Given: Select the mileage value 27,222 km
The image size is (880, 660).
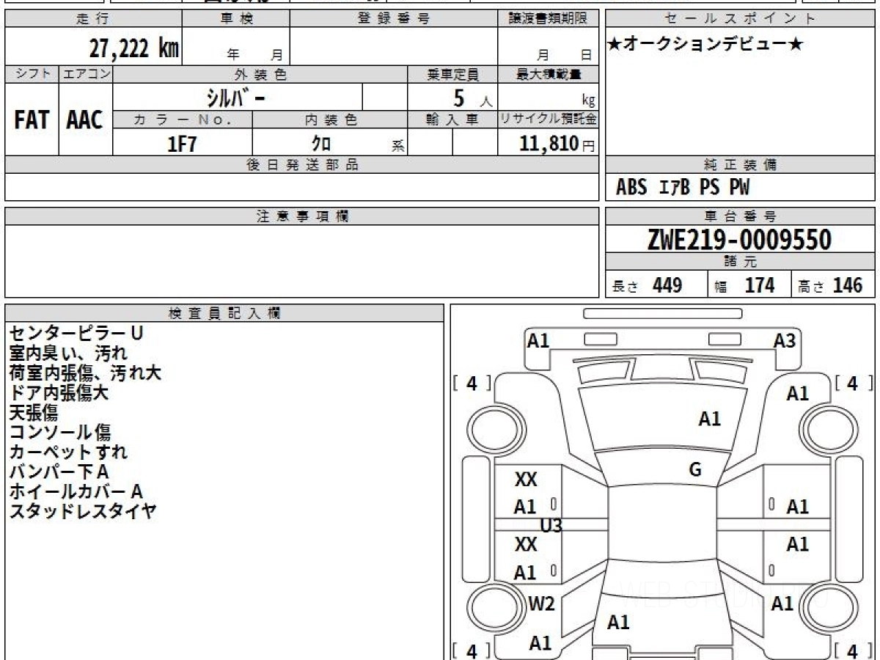Looking at the screenshot, I should pos(134,48).
